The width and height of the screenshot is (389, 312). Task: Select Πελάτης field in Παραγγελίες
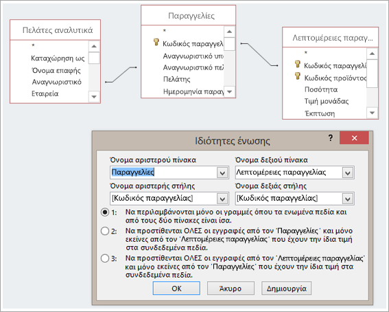coord(176,79)
